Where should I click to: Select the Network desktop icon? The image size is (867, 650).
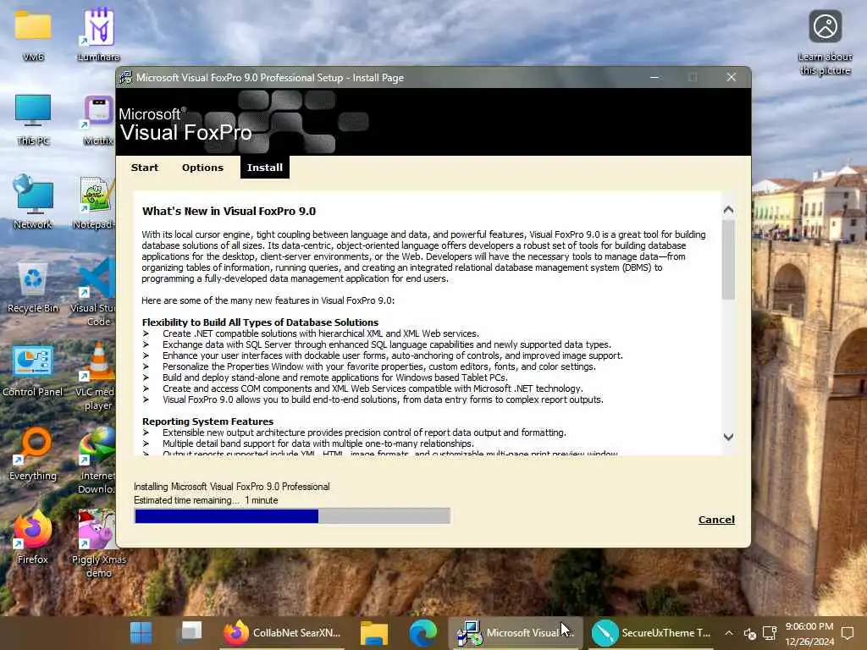pyautogui.click(x=33, y=201)
